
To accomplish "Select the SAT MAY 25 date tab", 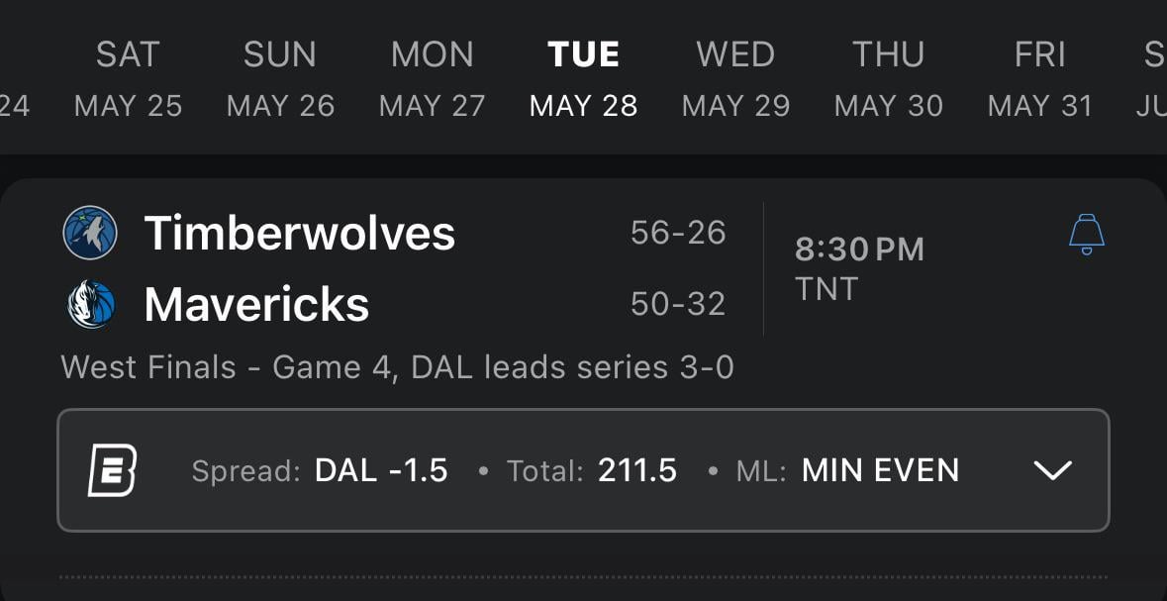I will [129, 79].
